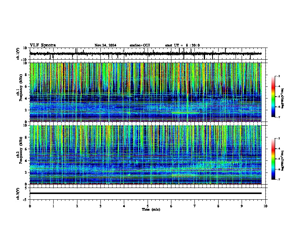Click the "-3" label on ch.2 color scale
Viewport: 299px width, 231px height.
point(279,139)
